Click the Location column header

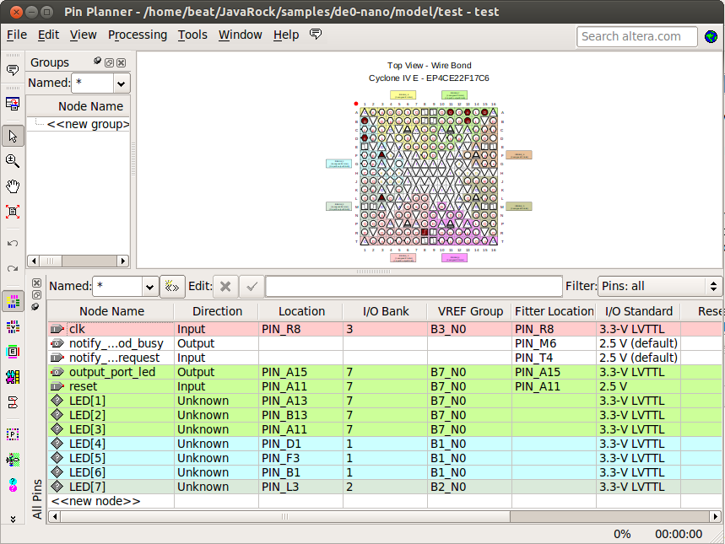(301, 311)
